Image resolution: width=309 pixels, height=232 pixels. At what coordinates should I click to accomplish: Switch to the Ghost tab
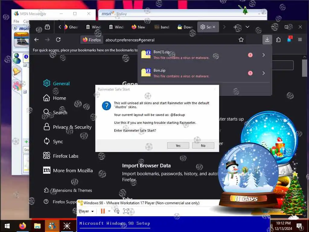point(71,27)
